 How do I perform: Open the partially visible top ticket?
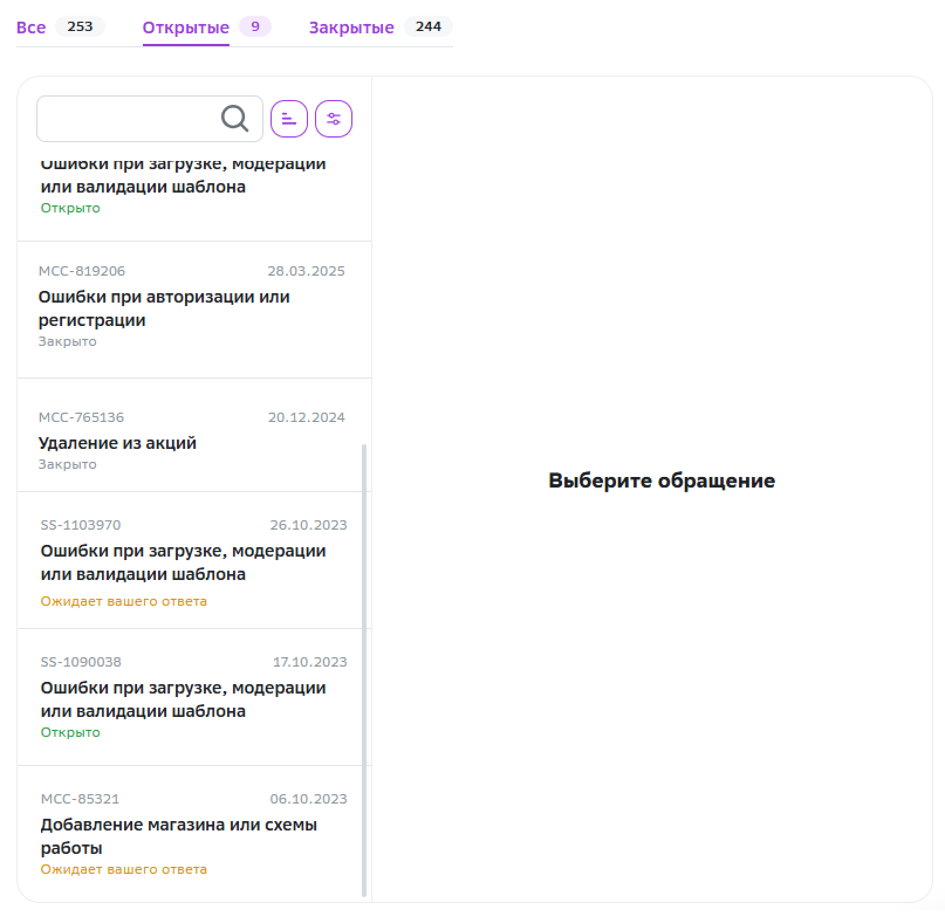point(183,186)
